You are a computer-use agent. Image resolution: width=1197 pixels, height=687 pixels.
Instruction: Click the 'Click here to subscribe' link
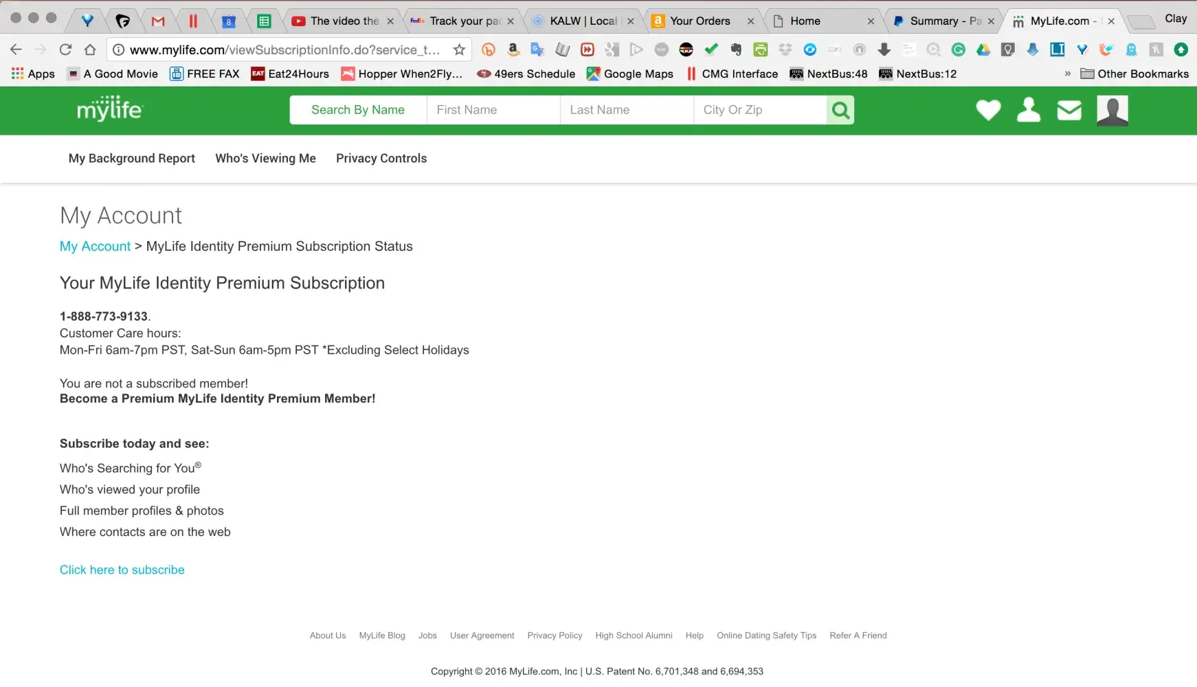tap(122, 570)
